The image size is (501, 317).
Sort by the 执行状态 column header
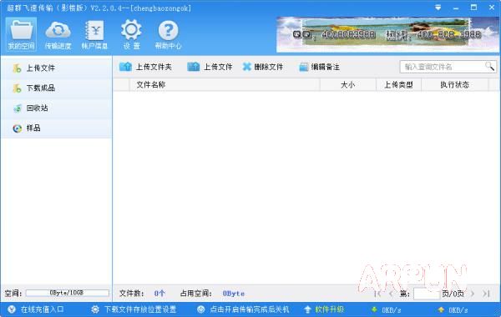click(455, 85)
